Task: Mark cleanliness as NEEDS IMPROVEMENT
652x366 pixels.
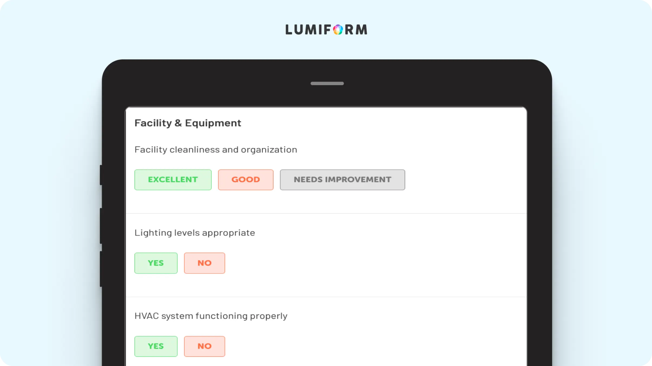Action: (x=342, y=180)
